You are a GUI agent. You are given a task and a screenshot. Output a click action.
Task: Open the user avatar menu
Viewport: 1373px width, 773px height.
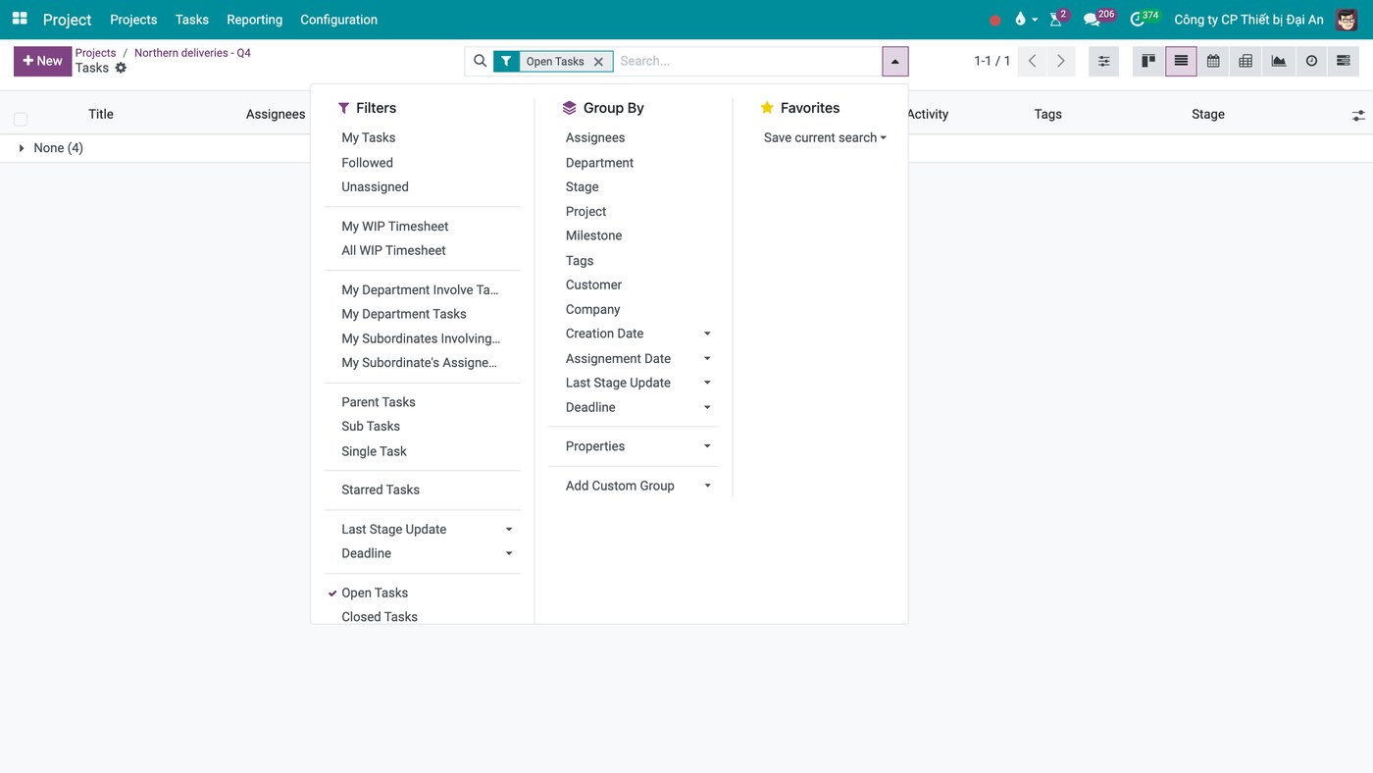pos(1347,20)
